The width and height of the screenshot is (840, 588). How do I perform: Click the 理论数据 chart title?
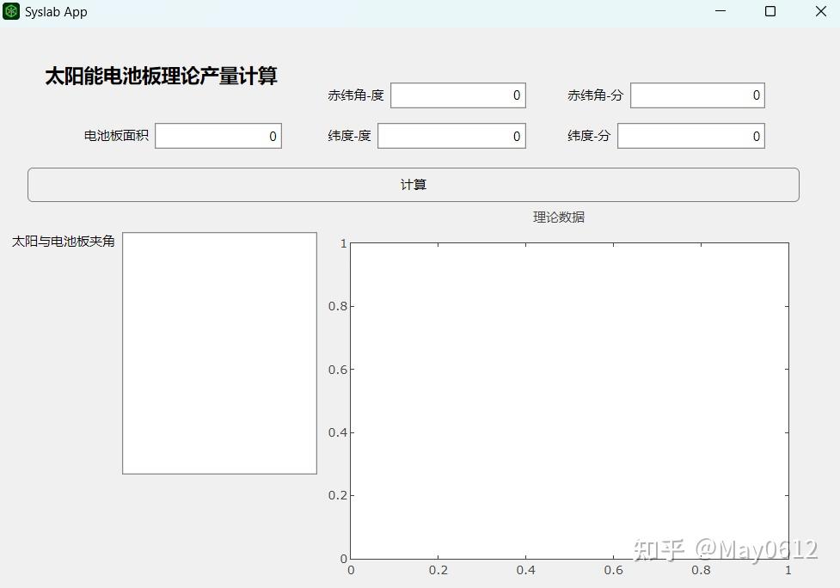tap(559, 217)
